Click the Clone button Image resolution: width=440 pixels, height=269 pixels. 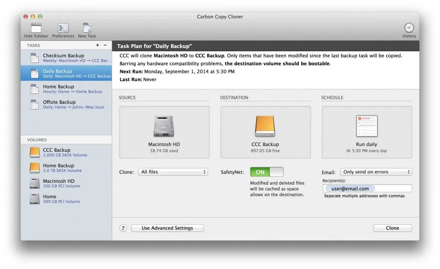pyautogui.click(x=392, y=228)
